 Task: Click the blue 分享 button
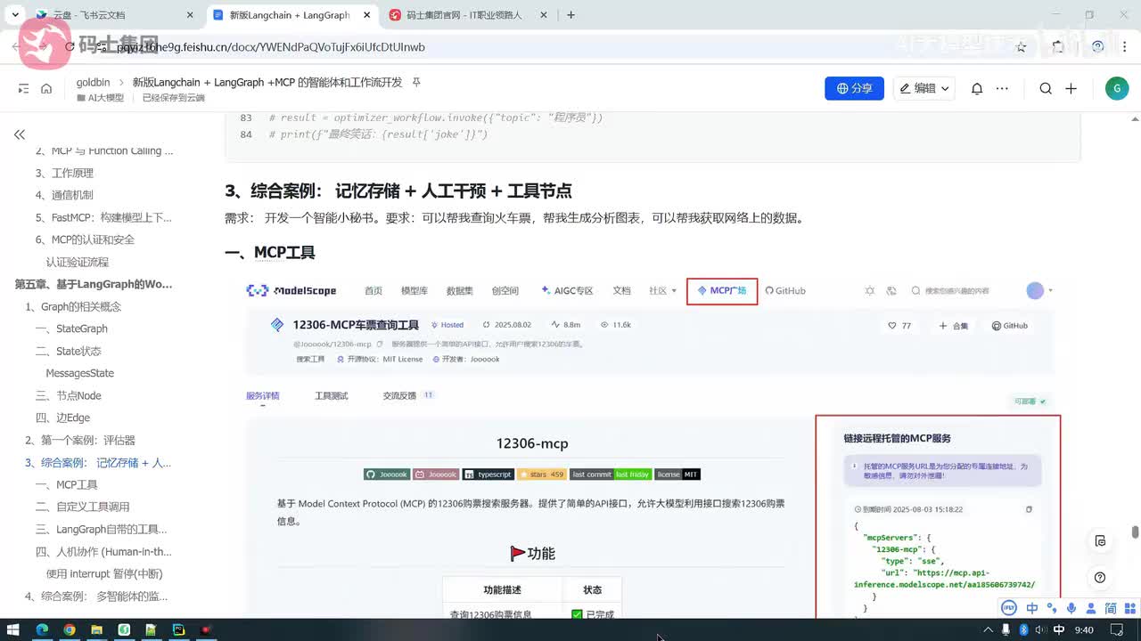pyautogui.click(x=854, y=88)
